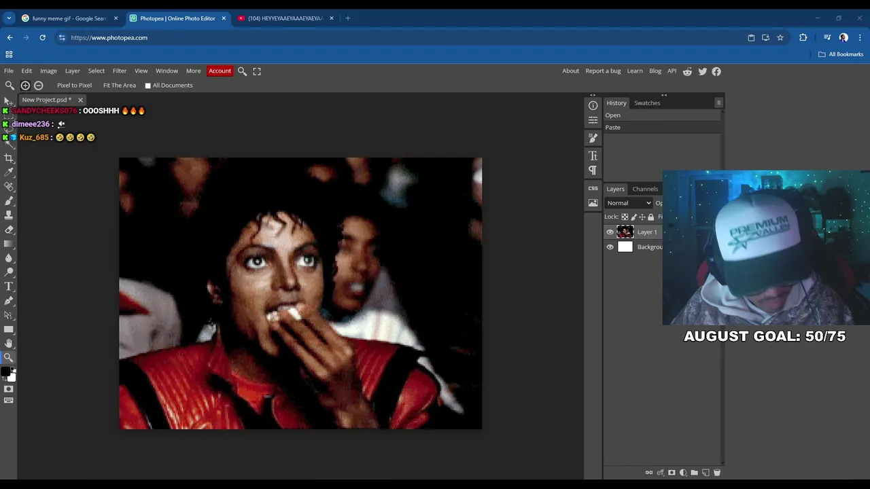This screenshot has height=489, width=870.
Task: Add new adjustment layer icon
Action: click(683, 473)
